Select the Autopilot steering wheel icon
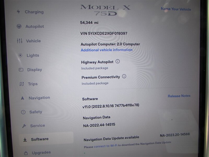The height and width of the screenshot is (157, 209). tap(19, 26)
